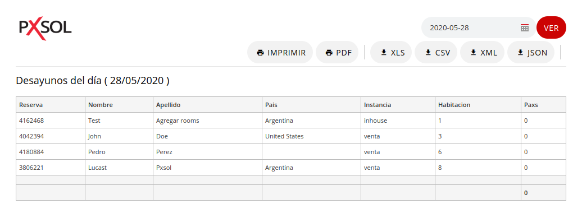This screenshot has width=582, height=213.
Task: Click the download icon for JSON
Action: 520,52
